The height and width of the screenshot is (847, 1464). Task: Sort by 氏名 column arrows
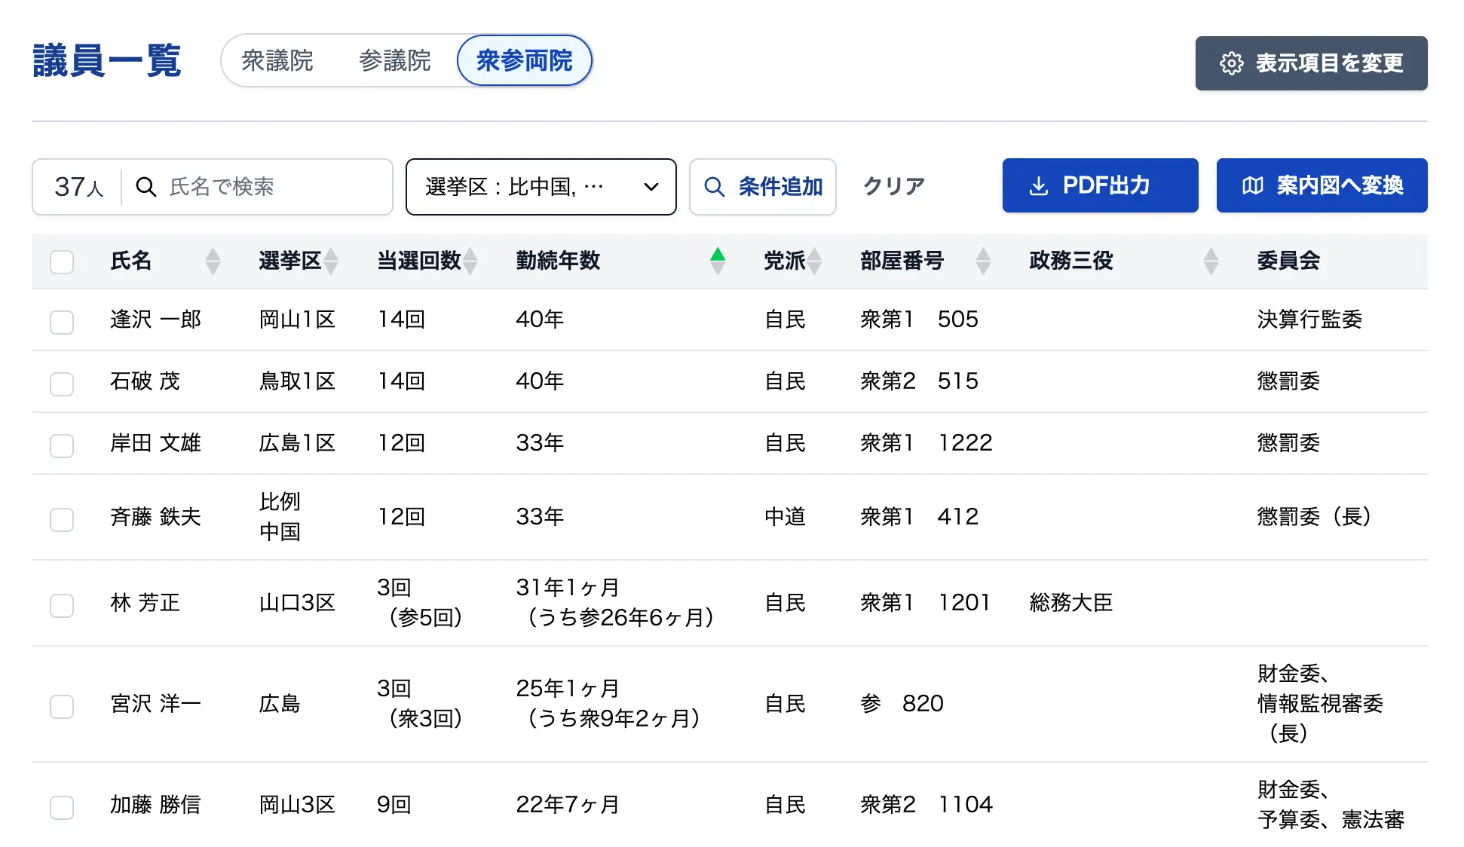213,261
